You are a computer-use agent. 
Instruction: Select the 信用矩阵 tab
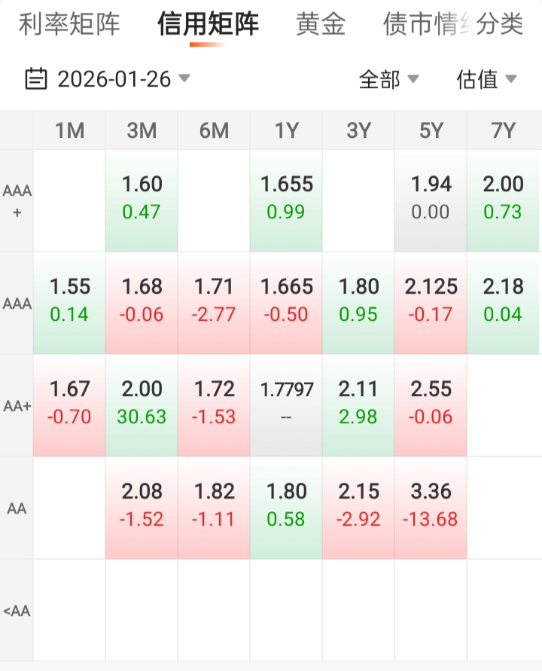point(208,25)
